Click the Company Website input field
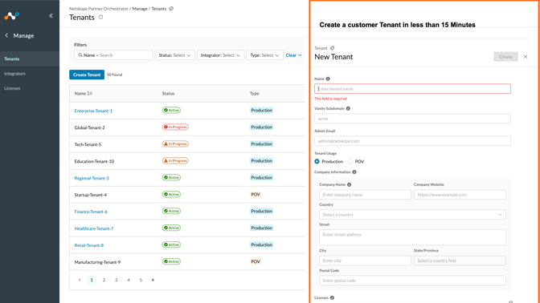This screenshot has width=540, height=303. (x=460, y=195)
